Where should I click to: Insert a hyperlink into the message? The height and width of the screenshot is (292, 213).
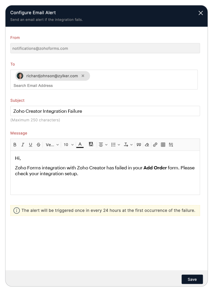[x=155, y=145]
